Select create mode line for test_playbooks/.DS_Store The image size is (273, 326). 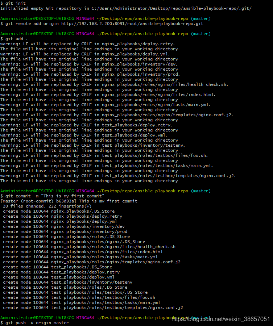tap(58, 267)
